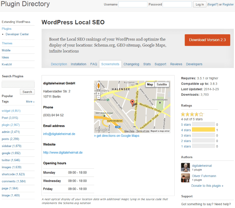235x208 pixels.
Task: Click the Register link
Action: [228, 4]
